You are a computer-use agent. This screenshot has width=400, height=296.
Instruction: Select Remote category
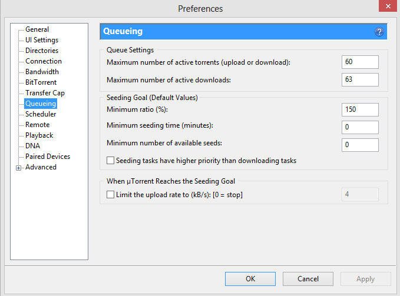(38, 125)
